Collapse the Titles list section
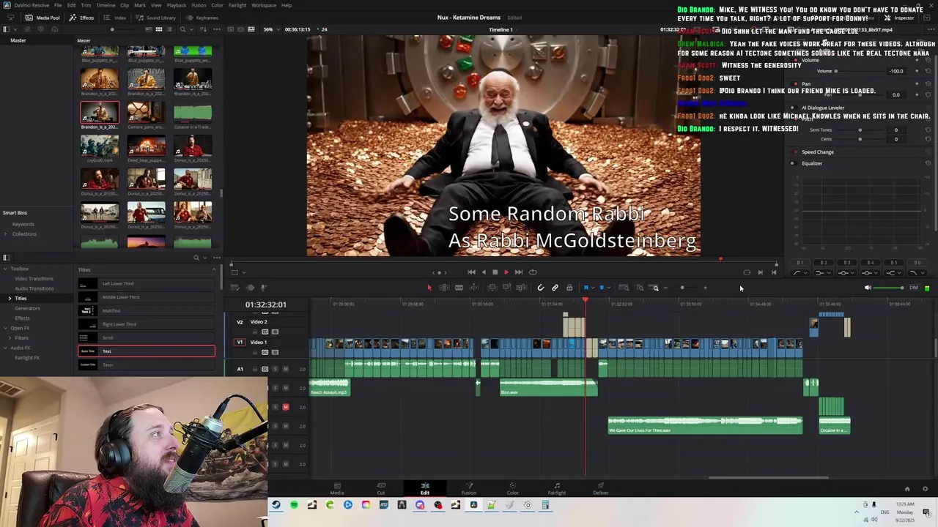Viewport: 938px width, 527px height. coord(214,270)
